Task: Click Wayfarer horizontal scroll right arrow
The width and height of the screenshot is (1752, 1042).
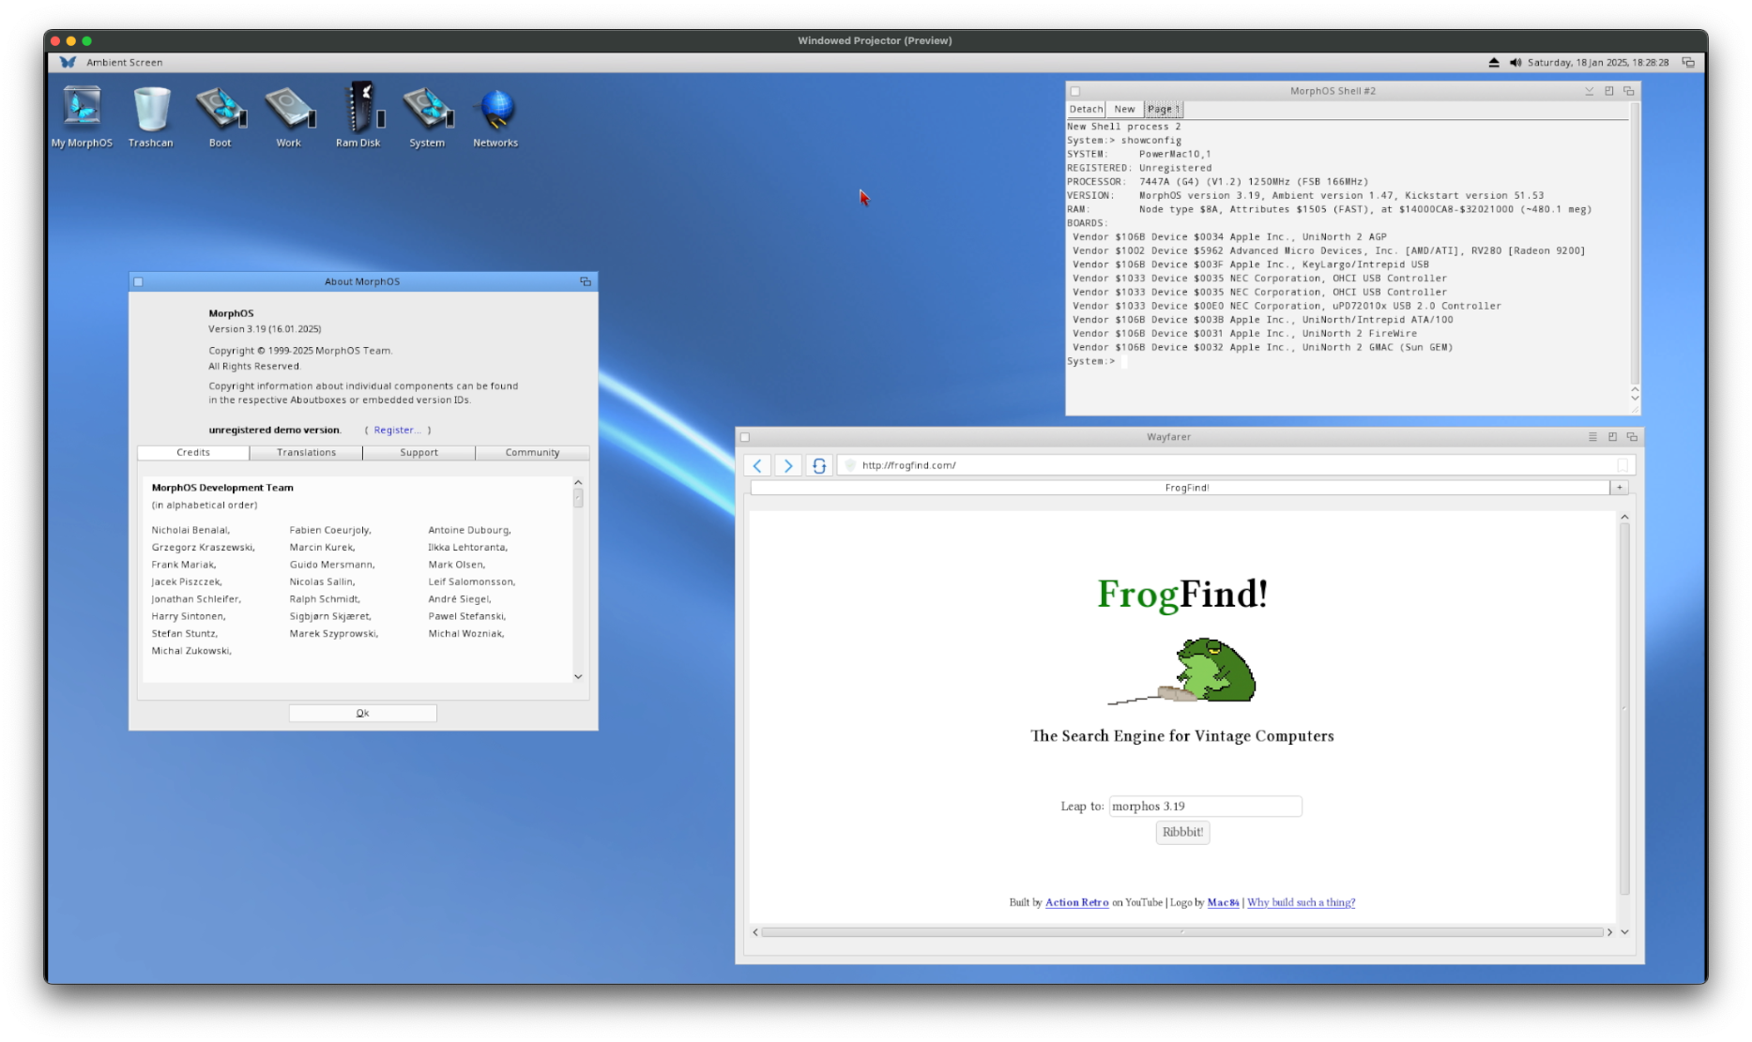Action: tap(1609, 932)
